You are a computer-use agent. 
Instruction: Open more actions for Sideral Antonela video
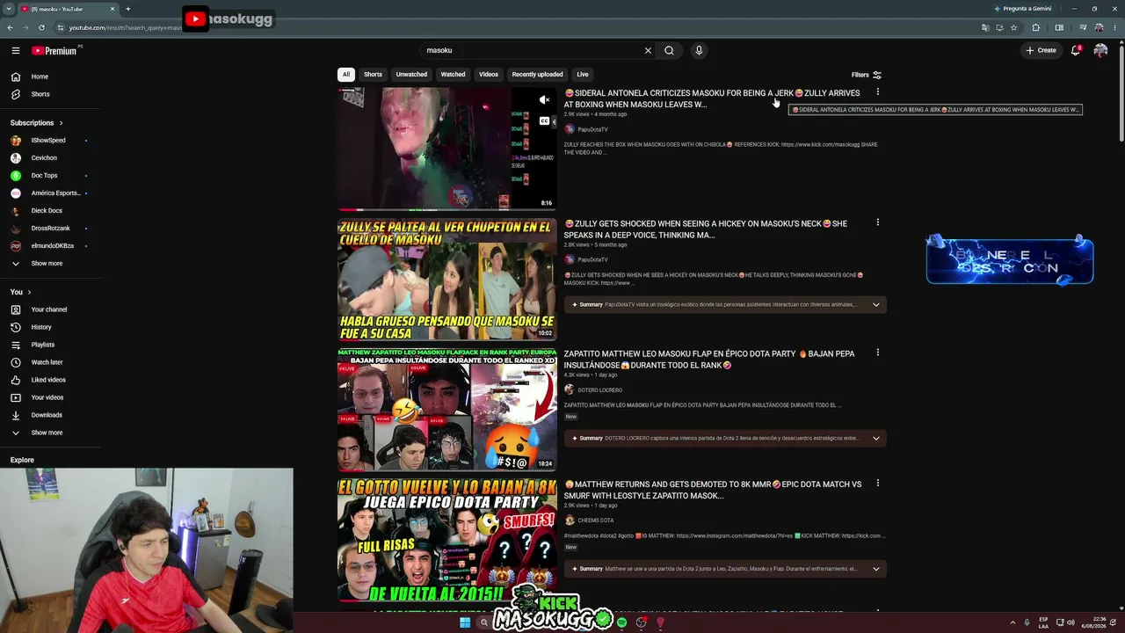[877, 91]
